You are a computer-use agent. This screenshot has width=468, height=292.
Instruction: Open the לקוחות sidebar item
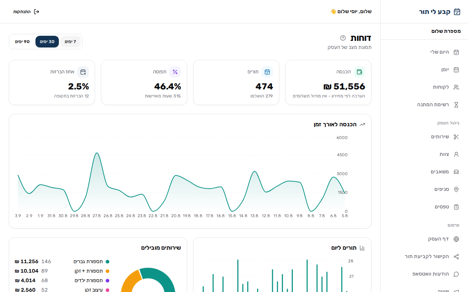424,87
